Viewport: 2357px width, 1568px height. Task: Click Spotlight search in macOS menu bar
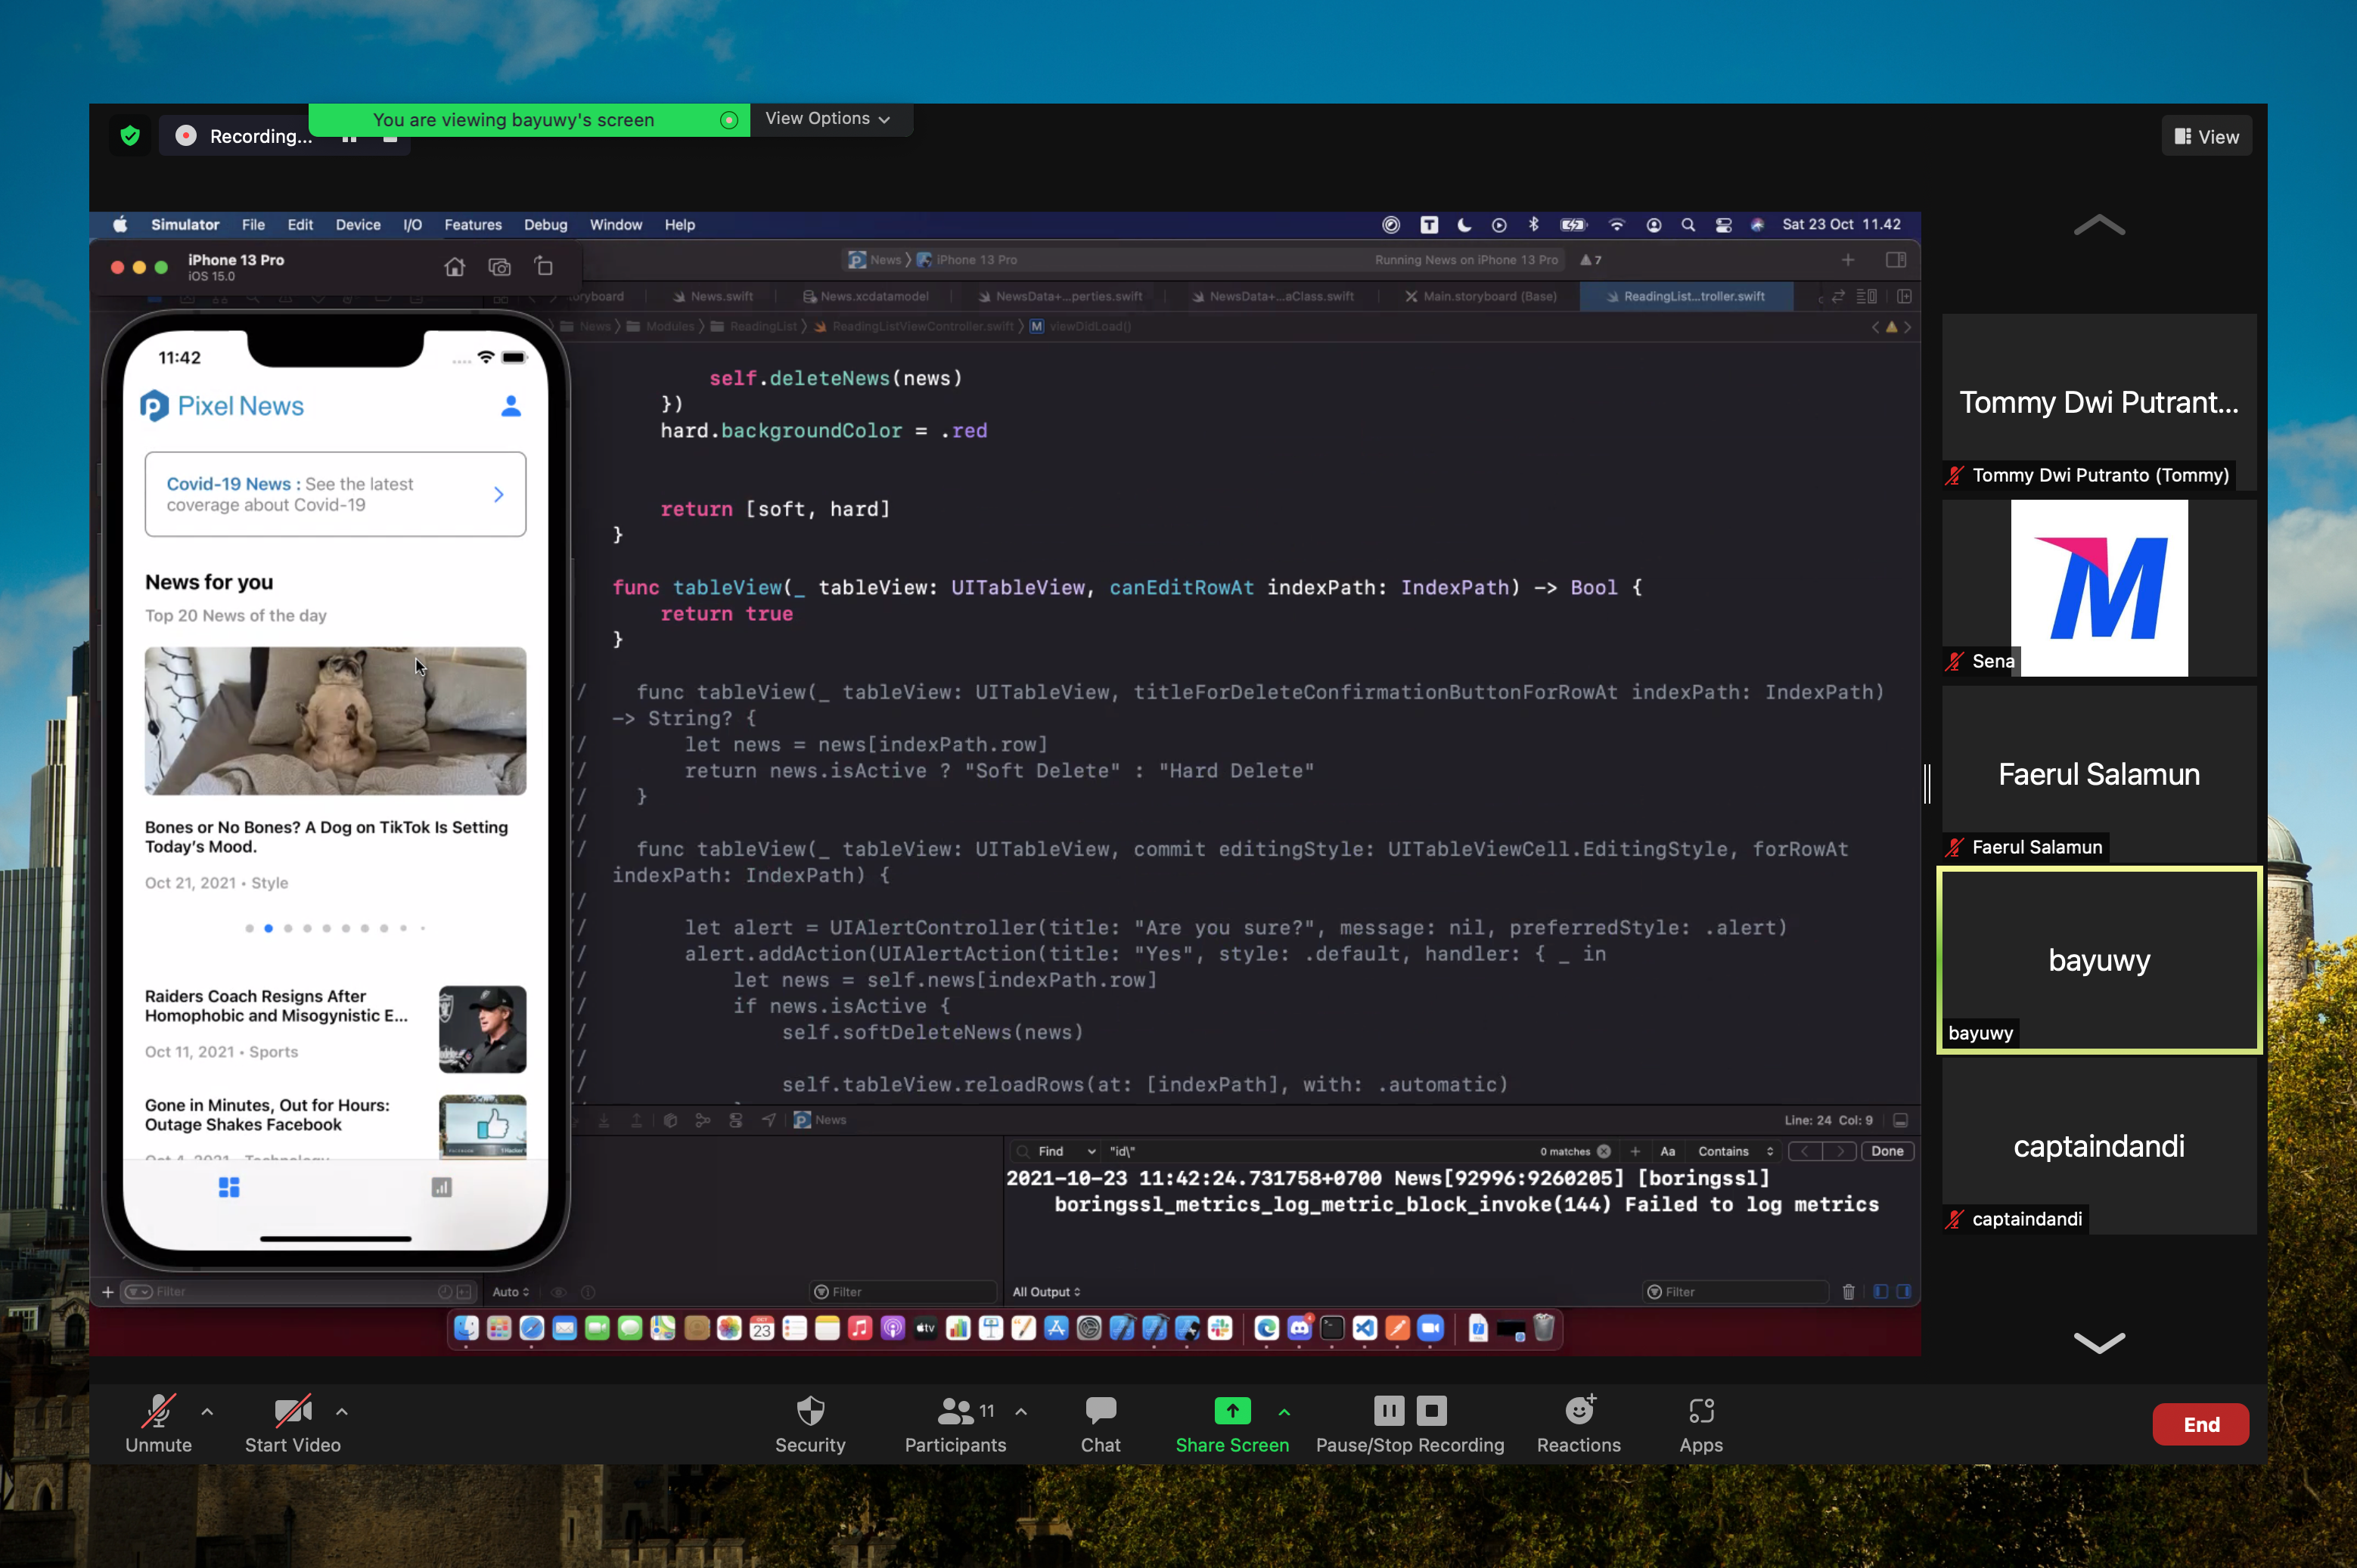(x=1688, y=225)
